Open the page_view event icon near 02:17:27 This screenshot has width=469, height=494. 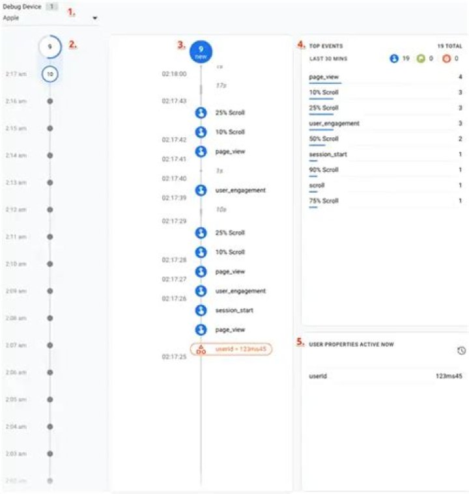point(201,271)
